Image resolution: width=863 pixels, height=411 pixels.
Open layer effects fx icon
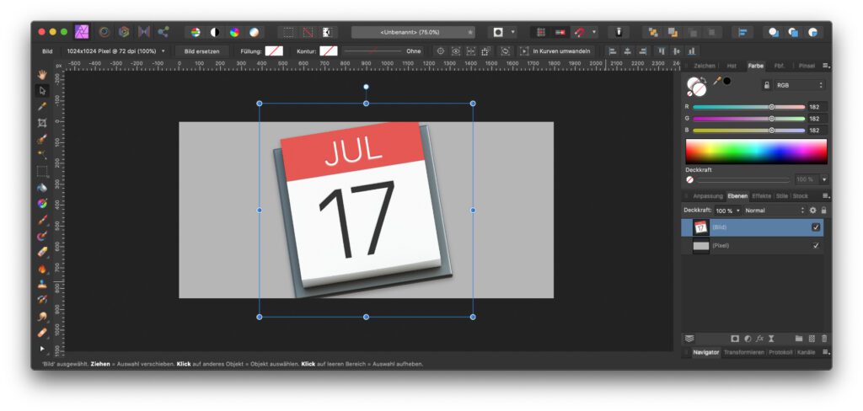[x=759, y=339]
